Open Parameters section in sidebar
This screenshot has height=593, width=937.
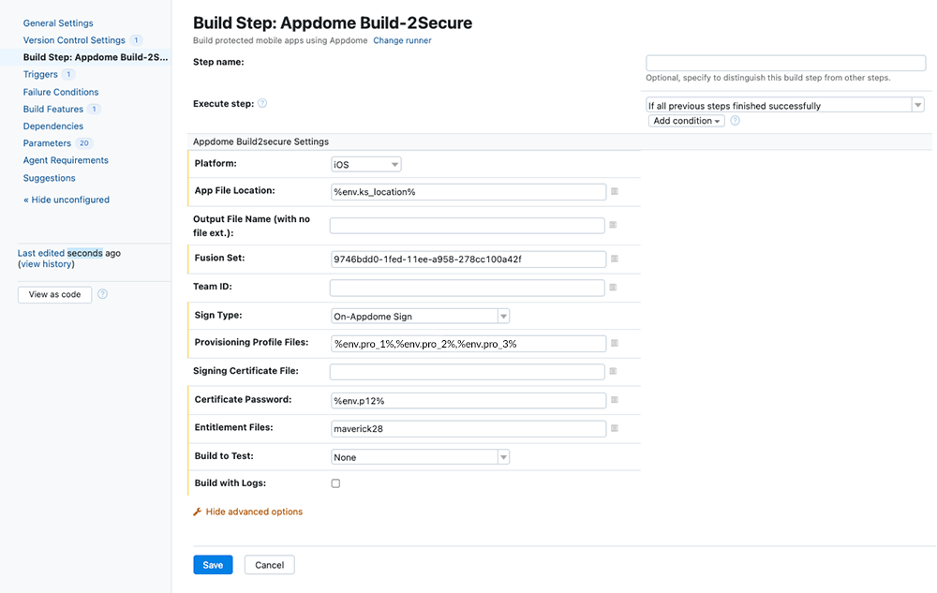[47, 143]
